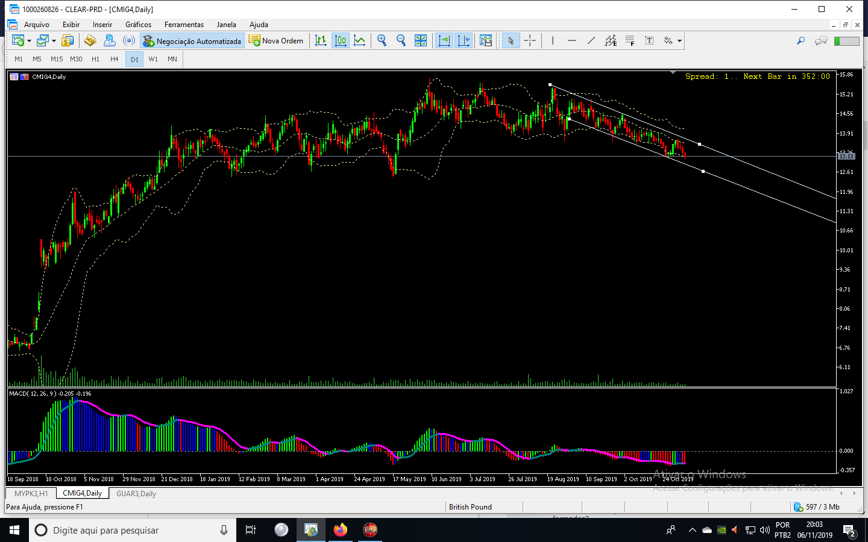The image size is (868, 542).
Task: Open the chat messages icon
Action: tap(821, 41)
